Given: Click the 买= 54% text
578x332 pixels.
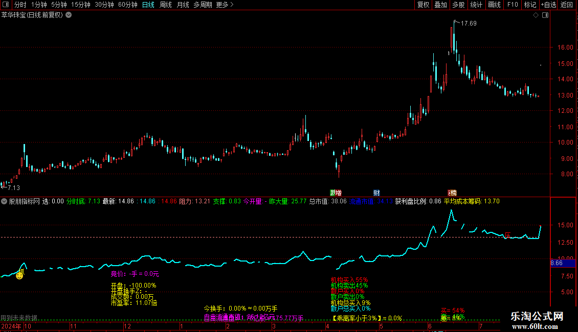Looking at the screenshot, I should pyautogui.click(x=453, y=311).
